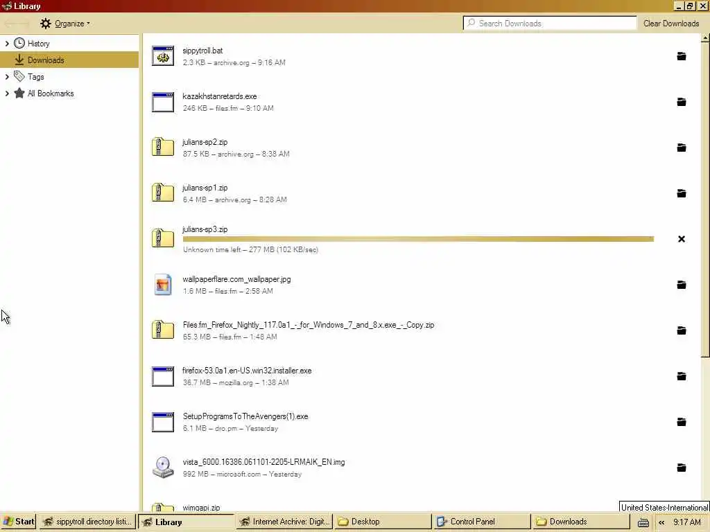710x532 pixels.
Task: Click the julians-sp2.zip archive icon
Action: [x=163, y=147]
